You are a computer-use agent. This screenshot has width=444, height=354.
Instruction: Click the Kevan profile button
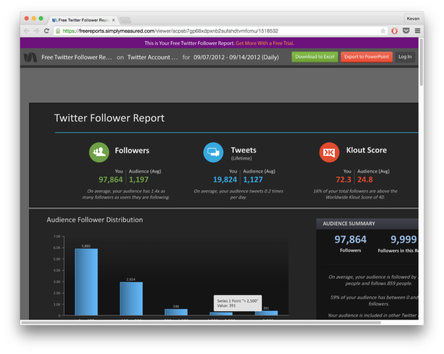coord(413,18)
